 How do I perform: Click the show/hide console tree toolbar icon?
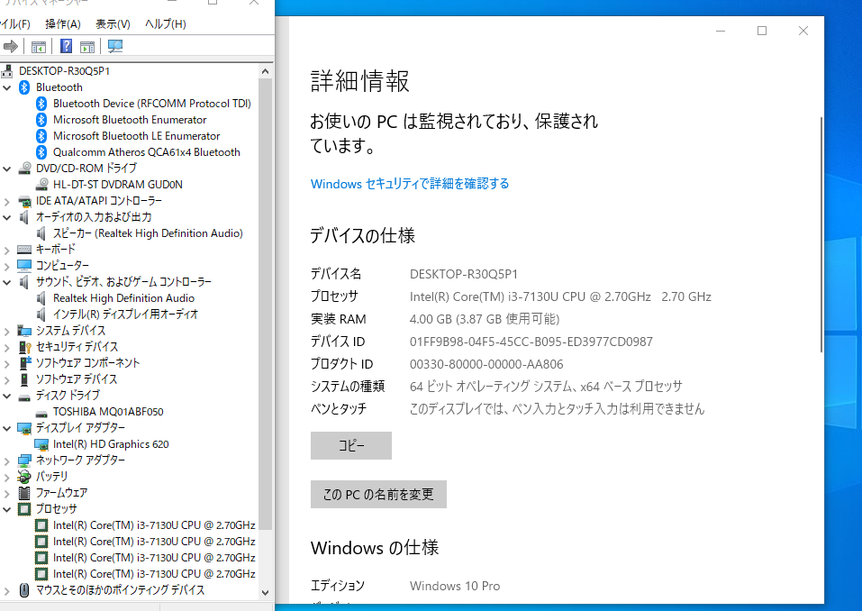[x=39, y=47]
